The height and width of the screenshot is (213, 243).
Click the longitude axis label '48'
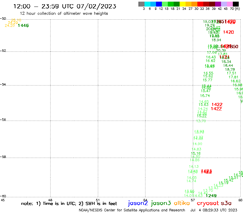50,200
